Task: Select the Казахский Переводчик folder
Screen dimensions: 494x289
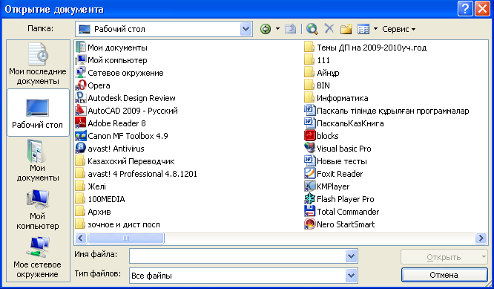Action: 125,161
